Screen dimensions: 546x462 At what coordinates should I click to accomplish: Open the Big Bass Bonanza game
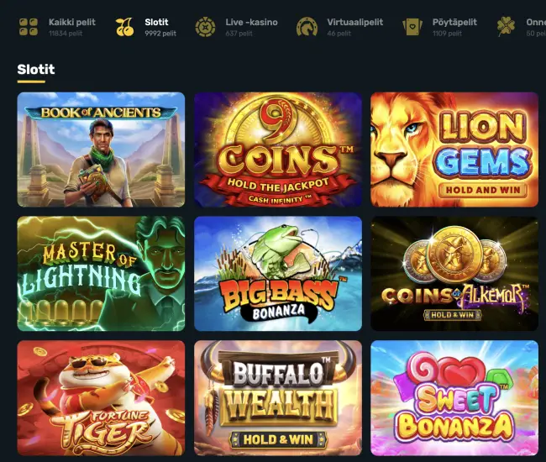[278, 274]
